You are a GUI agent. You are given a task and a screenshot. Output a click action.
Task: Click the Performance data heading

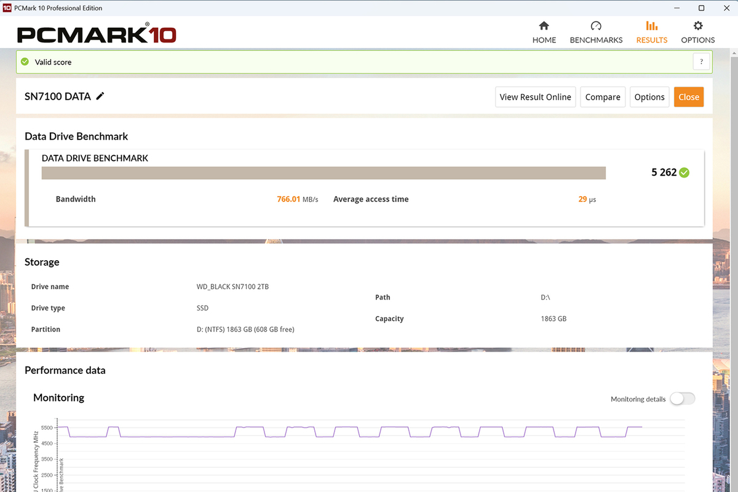65,370
